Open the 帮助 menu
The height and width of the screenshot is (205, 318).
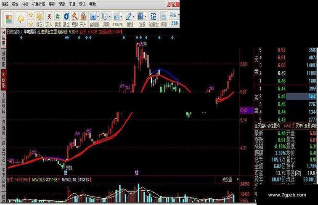click(x=92, y=4)
